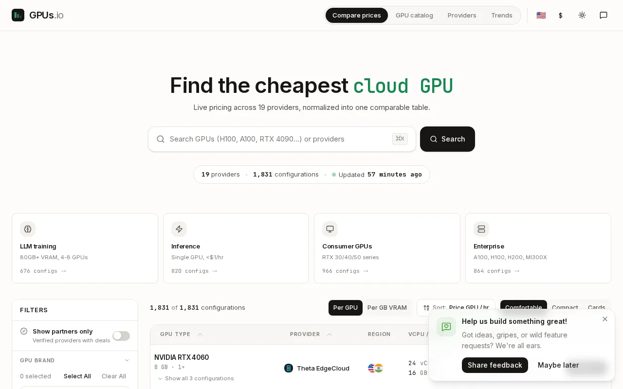The height and width of the screenshot is (389, 623).
Task: Click the sort arrows icon
Action: (426, 308)
